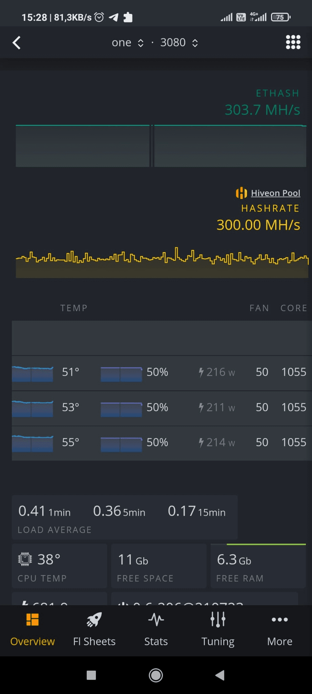The height and width of the screenshot is (694, 312).
Task: Tap the Free RAM 6.3 Gb card
Action: (258, 566)
